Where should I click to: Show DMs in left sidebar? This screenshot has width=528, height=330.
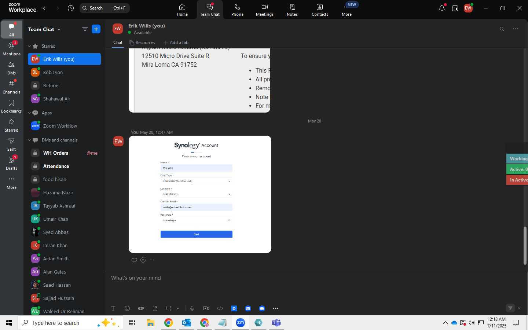pos(11,68)
